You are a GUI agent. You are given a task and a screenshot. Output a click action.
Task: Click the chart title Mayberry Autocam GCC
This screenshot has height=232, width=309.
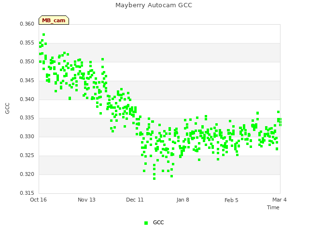tap(154, 5)
